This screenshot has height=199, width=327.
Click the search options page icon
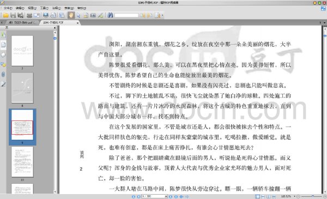(x=158, y=15)
